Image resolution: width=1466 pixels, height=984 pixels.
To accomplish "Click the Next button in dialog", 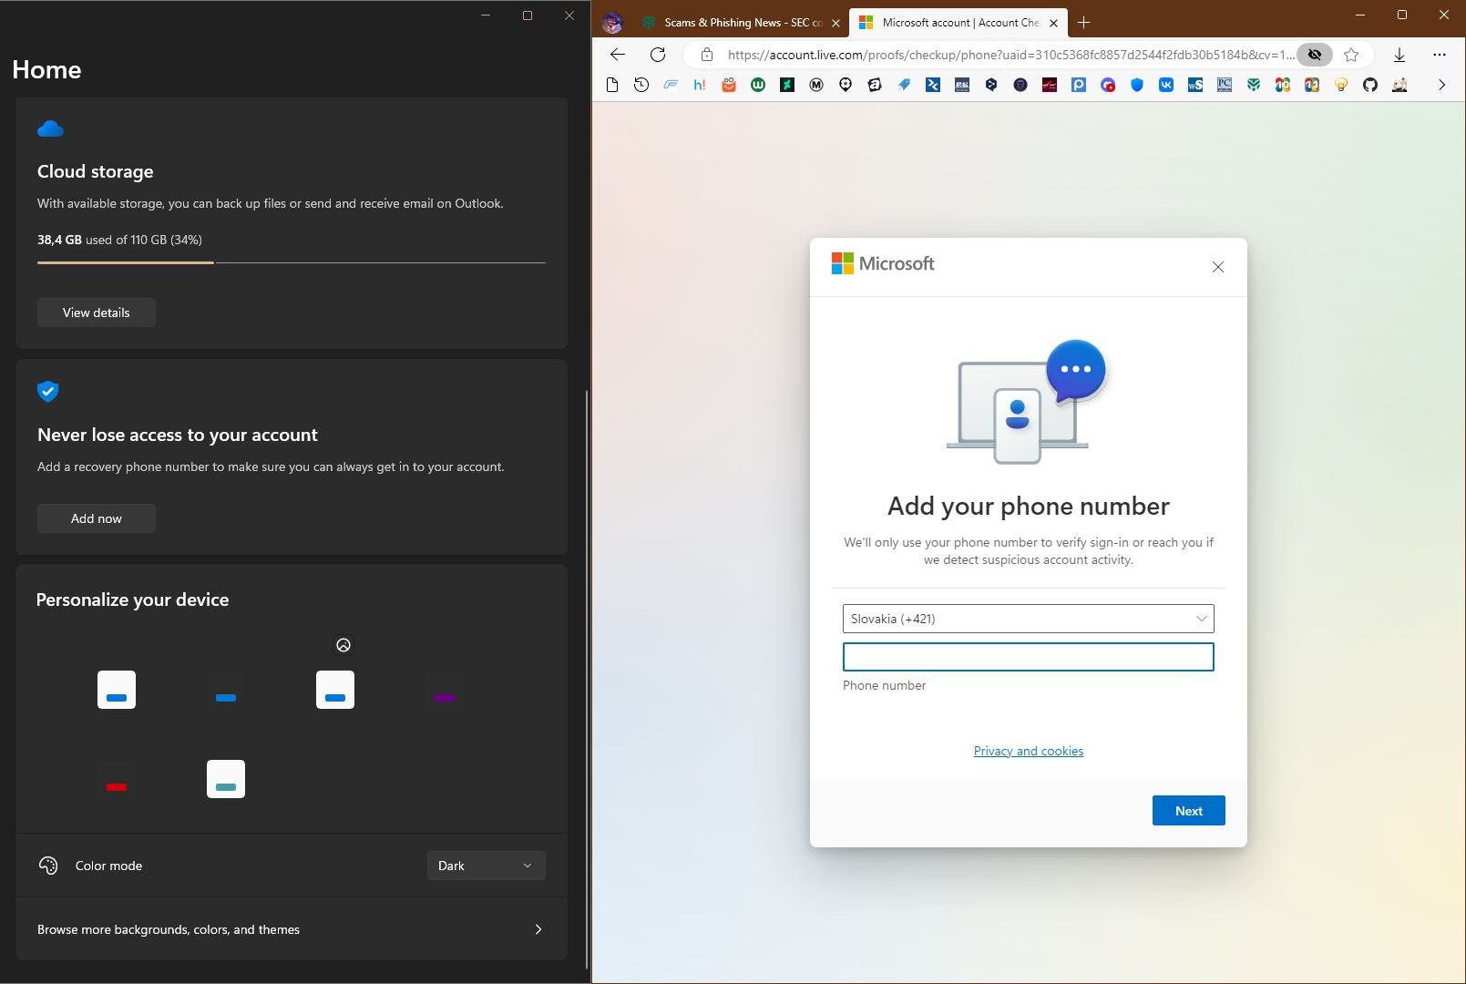I will 1189,811.
